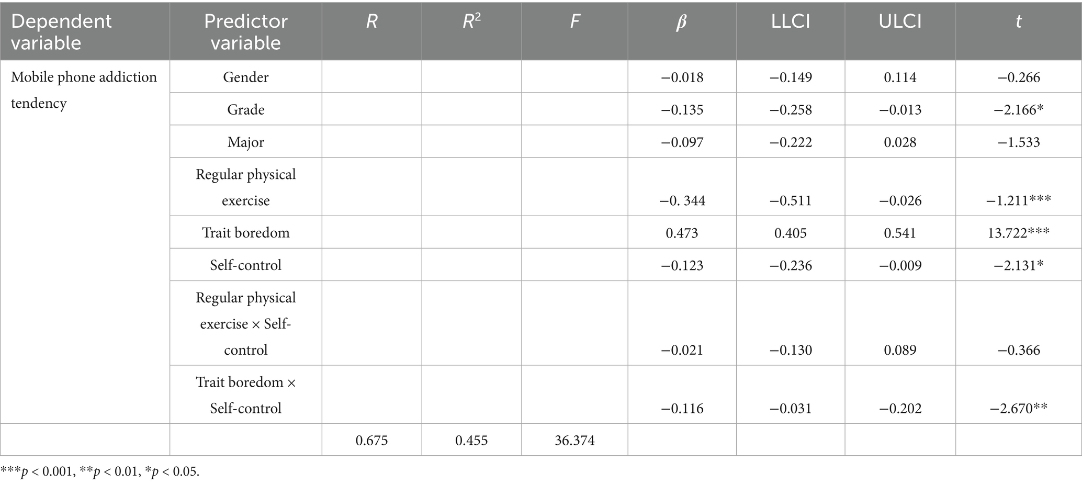Select the LLCI column header
This screenshot has width=1082, height=484.
click(790, 21)
